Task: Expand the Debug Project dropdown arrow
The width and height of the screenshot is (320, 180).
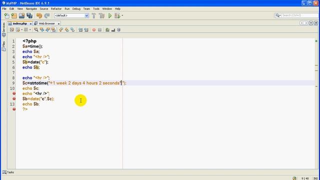Action: [x=122, y=15]
